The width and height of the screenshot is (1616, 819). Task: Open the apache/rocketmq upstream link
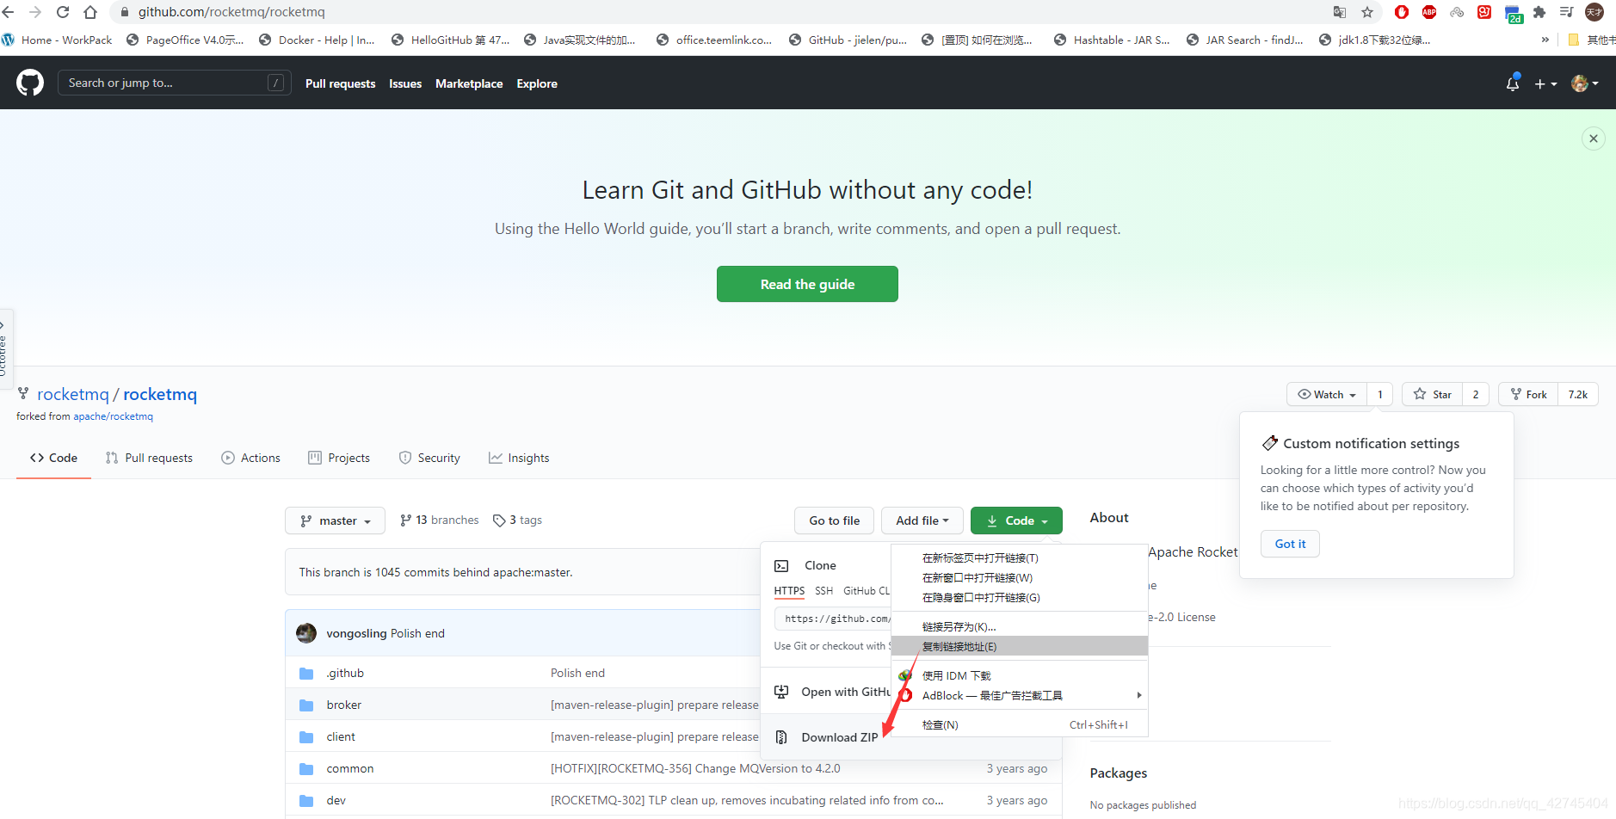click(x=113, y=416)
